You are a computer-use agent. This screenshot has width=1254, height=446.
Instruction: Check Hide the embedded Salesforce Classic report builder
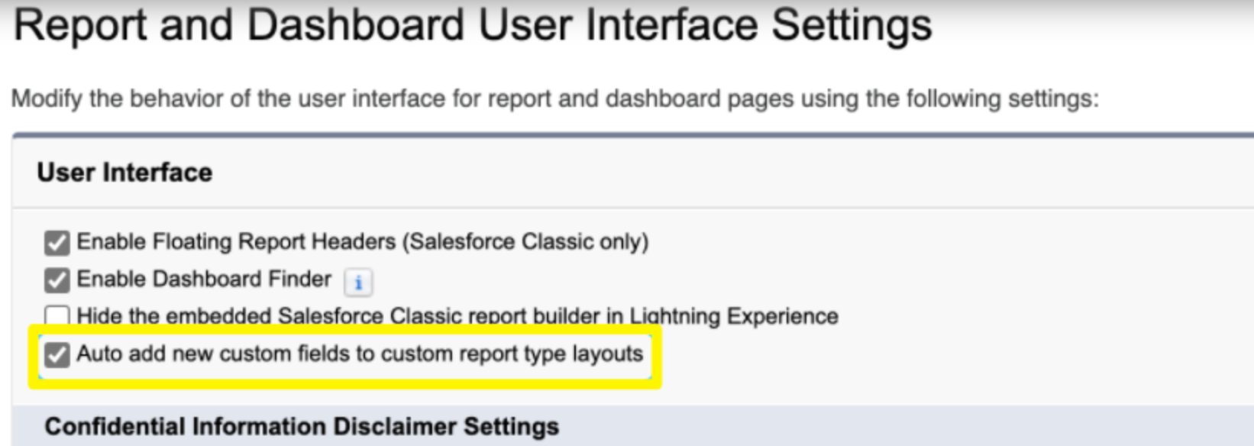(57, 315)
